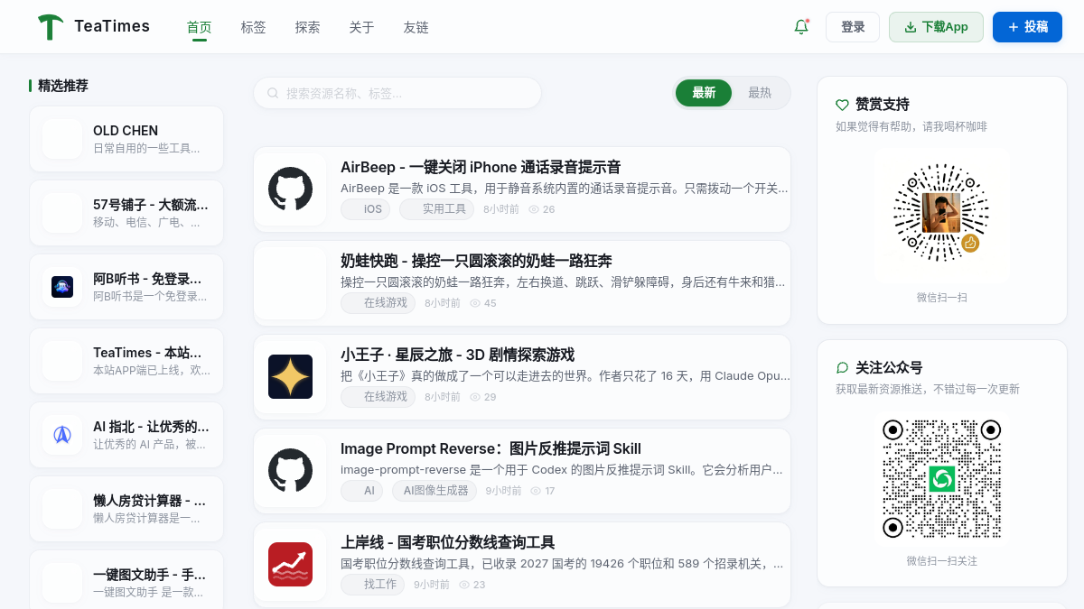Open the OLD CHEN featured card title
Image resolution: width=1084 pixels, height=609 pixels.
(x=126, y=131)
